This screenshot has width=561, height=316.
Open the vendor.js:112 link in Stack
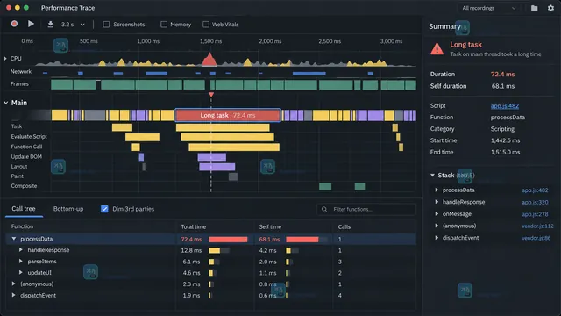coord(537,226)
